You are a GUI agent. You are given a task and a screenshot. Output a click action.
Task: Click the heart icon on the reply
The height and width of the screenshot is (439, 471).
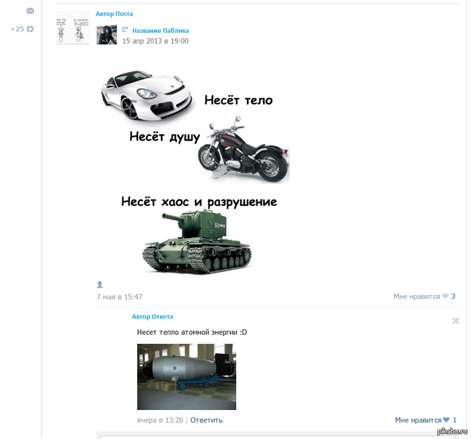pyautogui.click(x=446, y=420)
